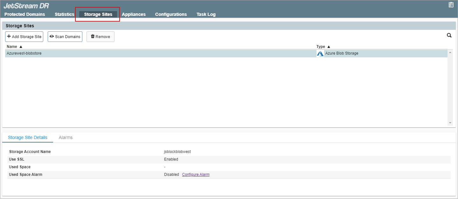Viewport: 458px width, 199px height.
Task: Sort by Name column arrow
Action: pyautogui.click(x=21, y=47)
